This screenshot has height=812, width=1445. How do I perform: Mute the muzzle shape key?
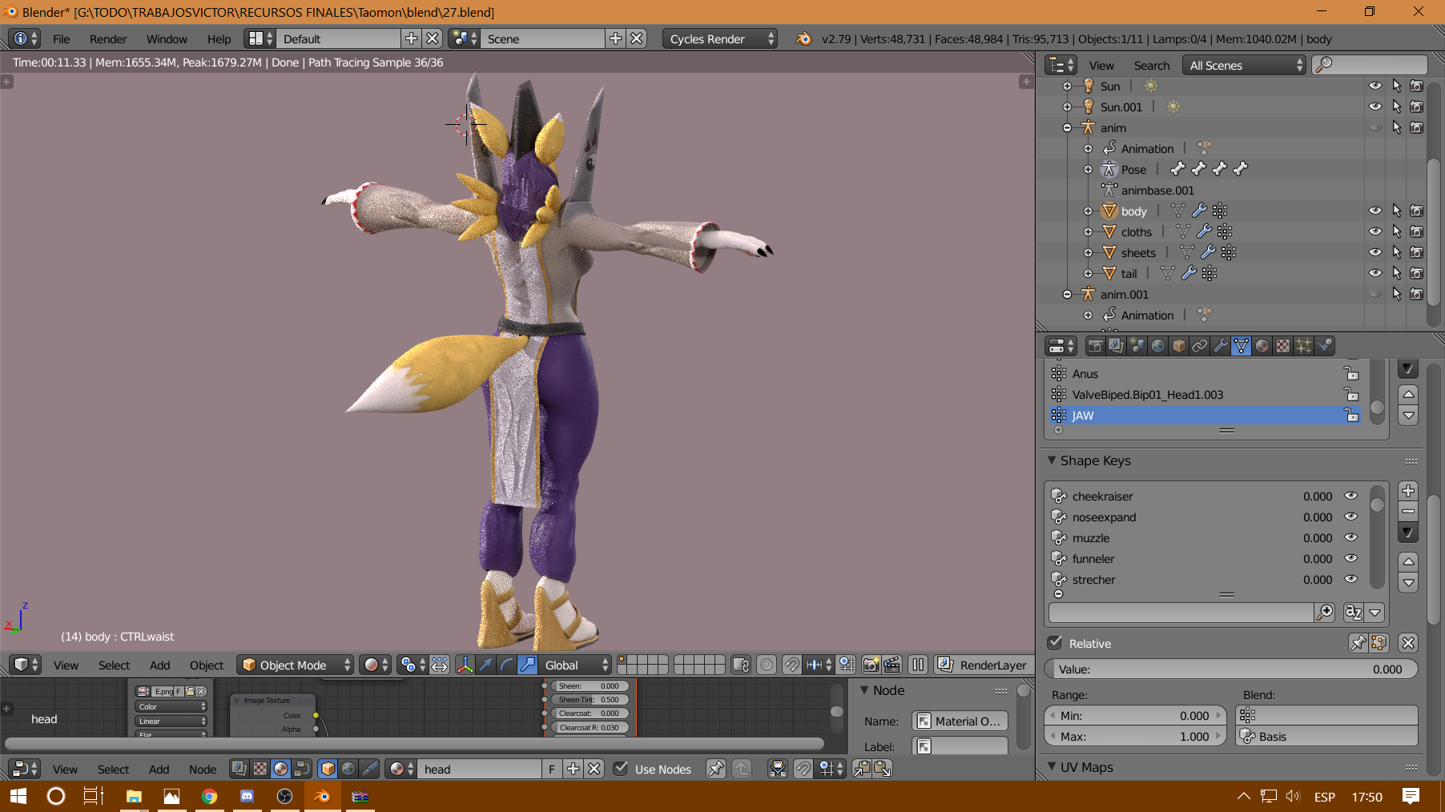[x=1351, y=537]
